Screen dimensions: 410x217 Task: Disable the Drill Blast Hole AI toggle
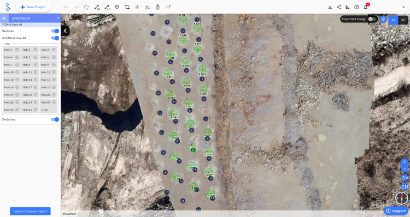[55, 38]
